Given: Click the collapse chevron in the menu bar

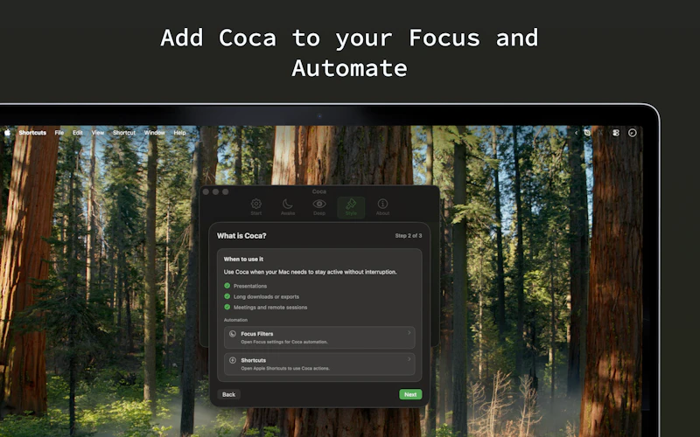Looking at the screenshot, I should [x=576, y=133].
